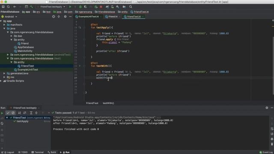Click run gutter icon beside testWith function
Image resolution: width=274 pixels, height=154 pixels.
(x=80, y=66)
